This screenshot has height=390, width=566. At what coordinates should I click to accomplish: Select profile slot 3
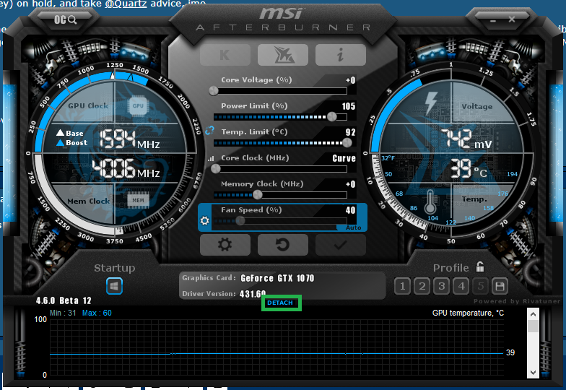tap(442, 286)
